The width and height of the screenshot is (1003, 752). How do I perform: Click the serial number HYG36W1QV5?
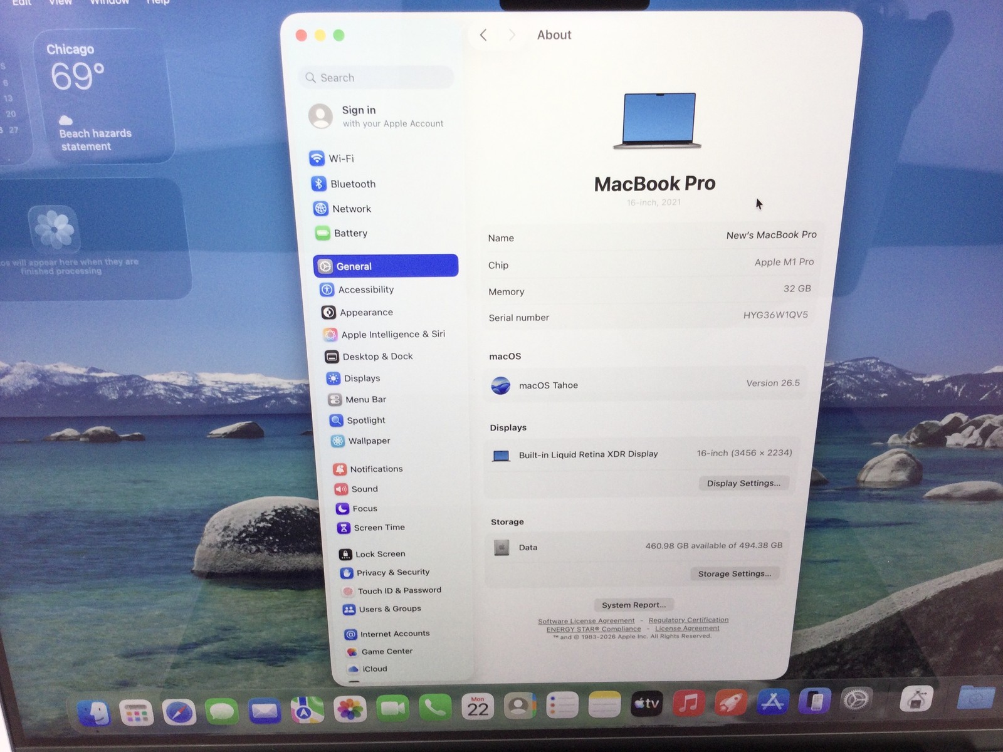click(x=775, y=315)
